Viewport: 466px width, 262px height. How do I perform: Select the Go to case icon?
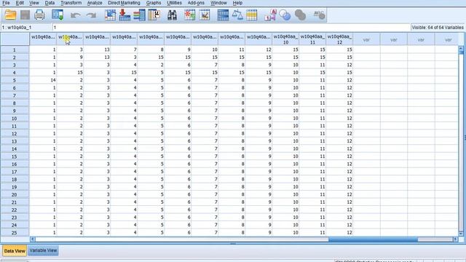[x=110, y=15]
